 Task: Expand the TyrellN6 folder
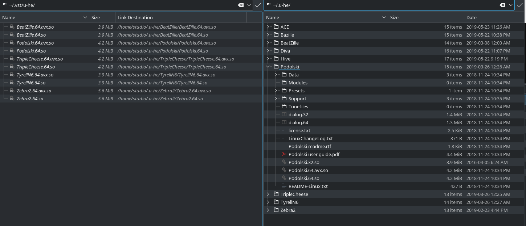268,202
